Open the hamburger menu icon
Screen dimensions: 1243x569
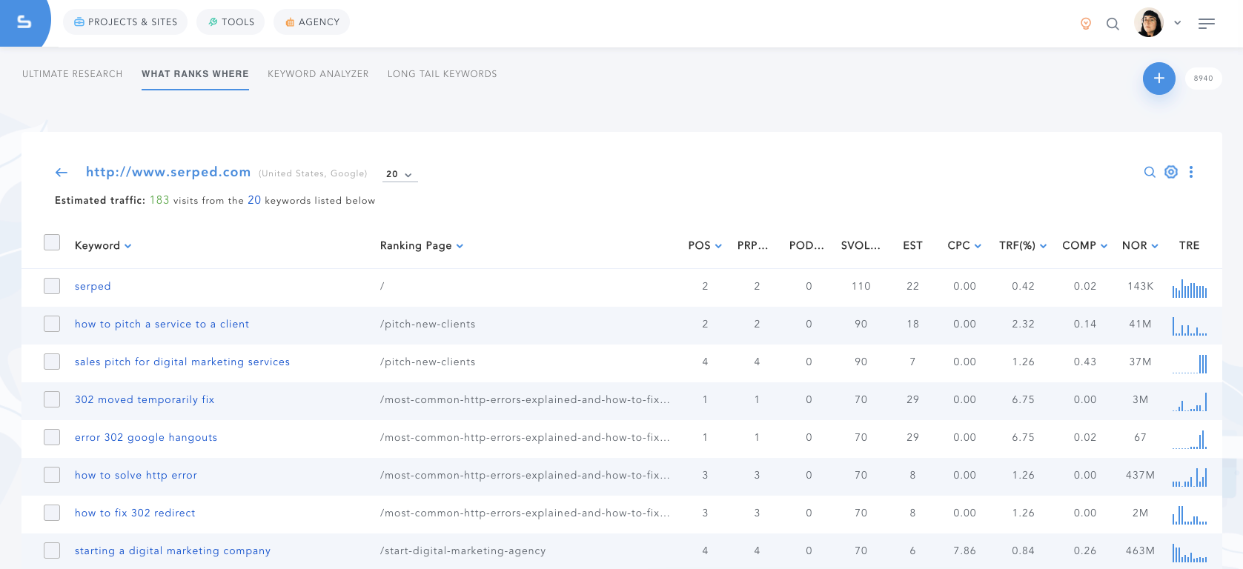(x=1207, y=24)
